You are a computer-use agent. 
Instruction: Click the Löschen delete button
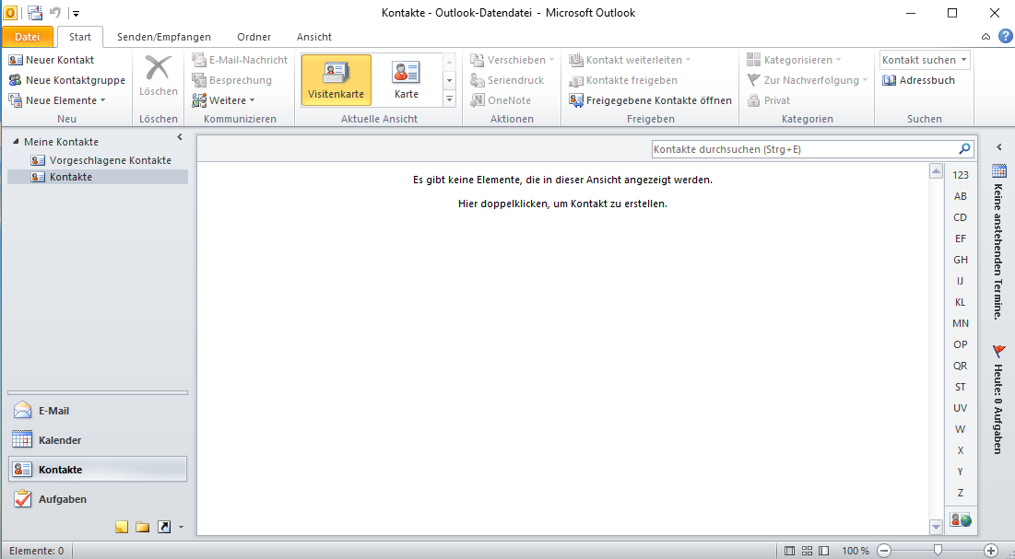pyautogui.click(x=158, y=76)
